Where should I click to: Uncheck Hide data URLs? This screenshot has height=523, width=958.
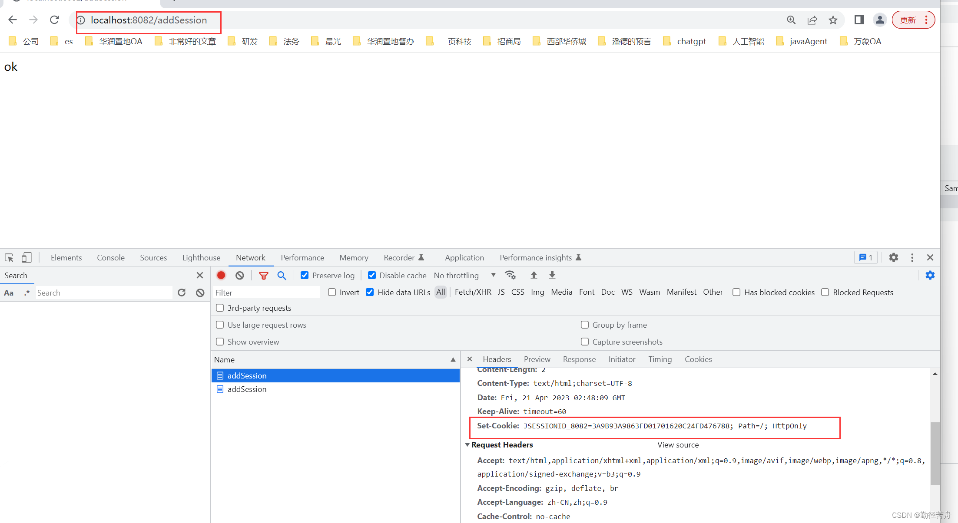(370, 292)
